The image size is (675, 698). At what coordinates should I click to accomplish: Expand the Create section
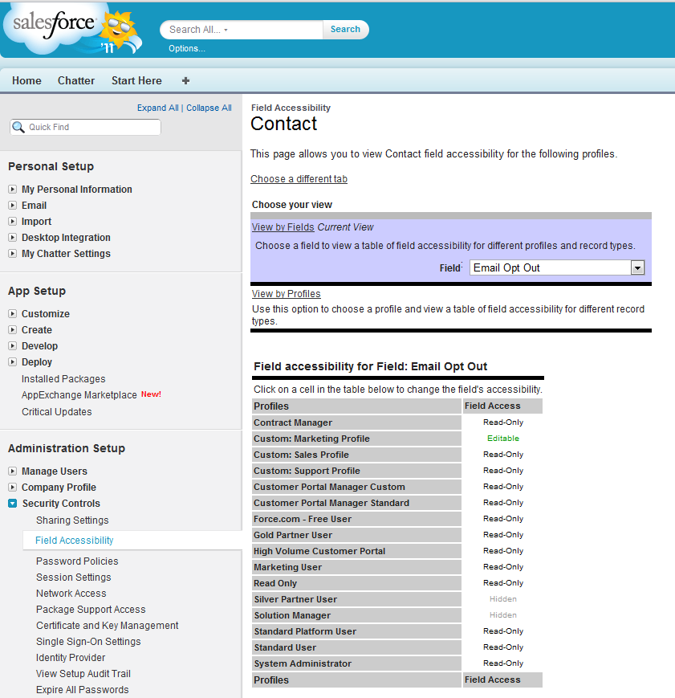point(13,330)
